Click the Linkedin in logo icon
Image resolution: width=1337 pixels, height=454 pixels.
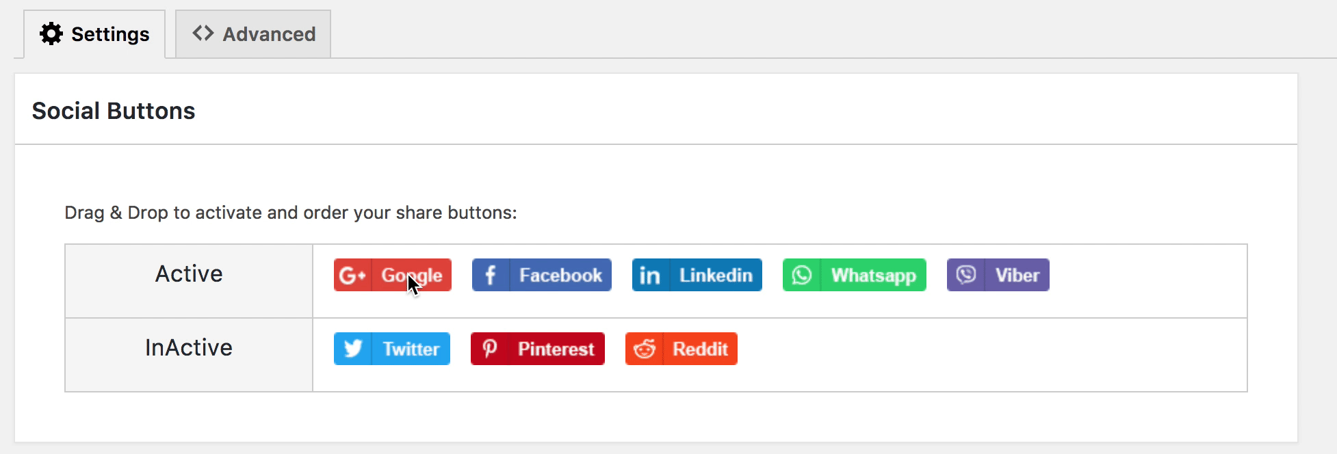[650, 276]
